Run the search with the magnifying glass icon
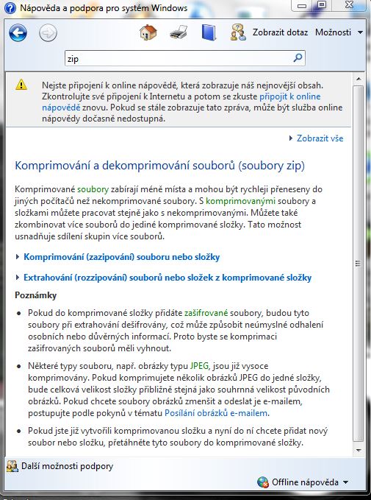Screen dimensions: 371x500 pos(298,58)
